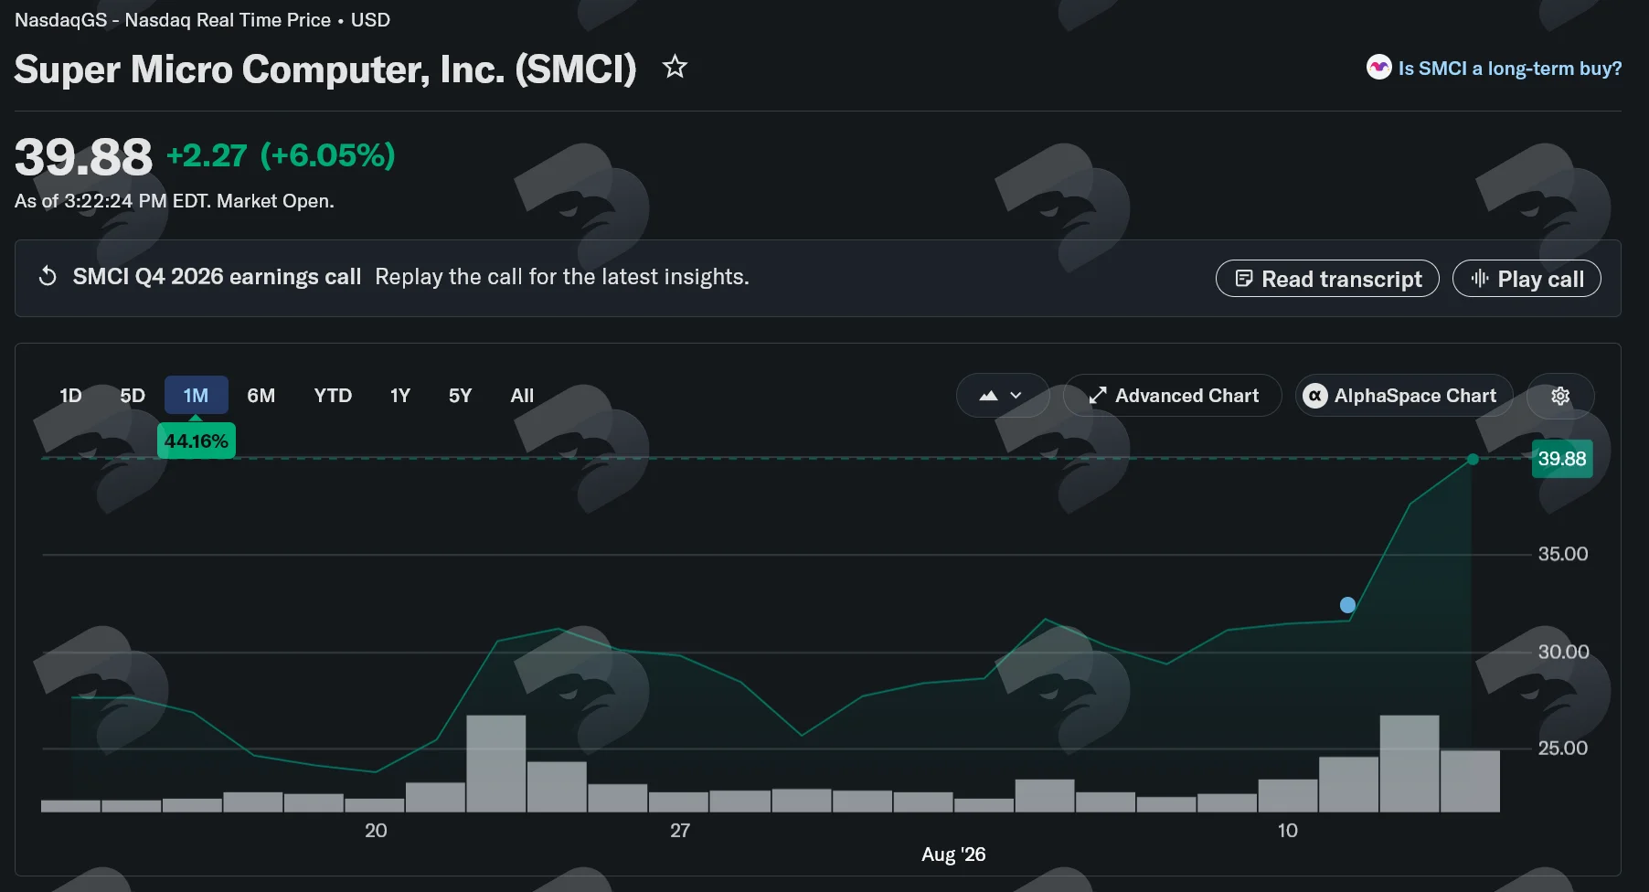
Task: Show the 5Y price history
Action: (x=460, y=396)
